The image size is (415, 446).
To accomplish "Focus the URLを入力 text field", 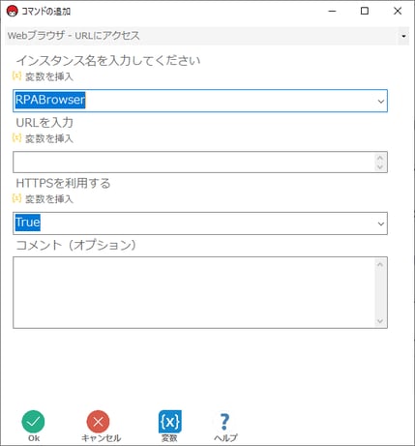I will pyautogui.click(x=200, y=162).
